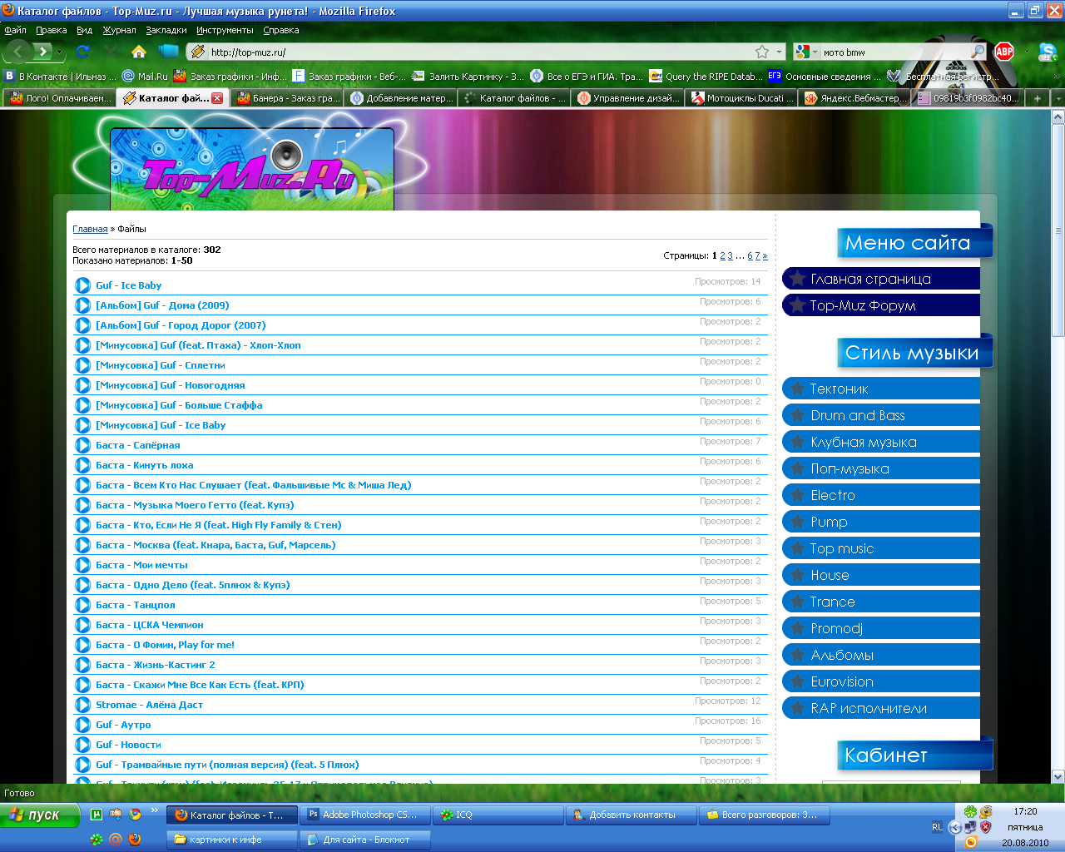Viewport: 1065px width, 852px height.
Task: Open the Query the RIPE Datab... bookmark
Action: coord(706,76)
